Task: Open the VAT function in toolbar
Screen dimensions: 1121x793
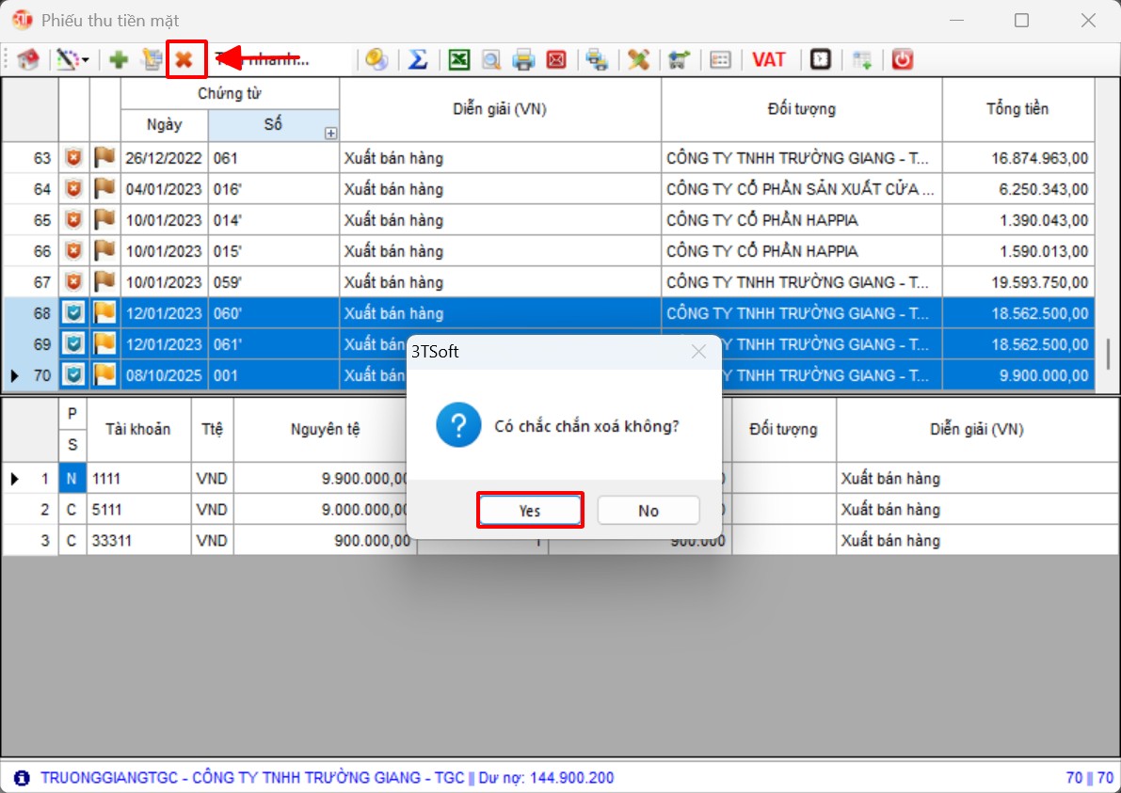Action: pos(769,60)
